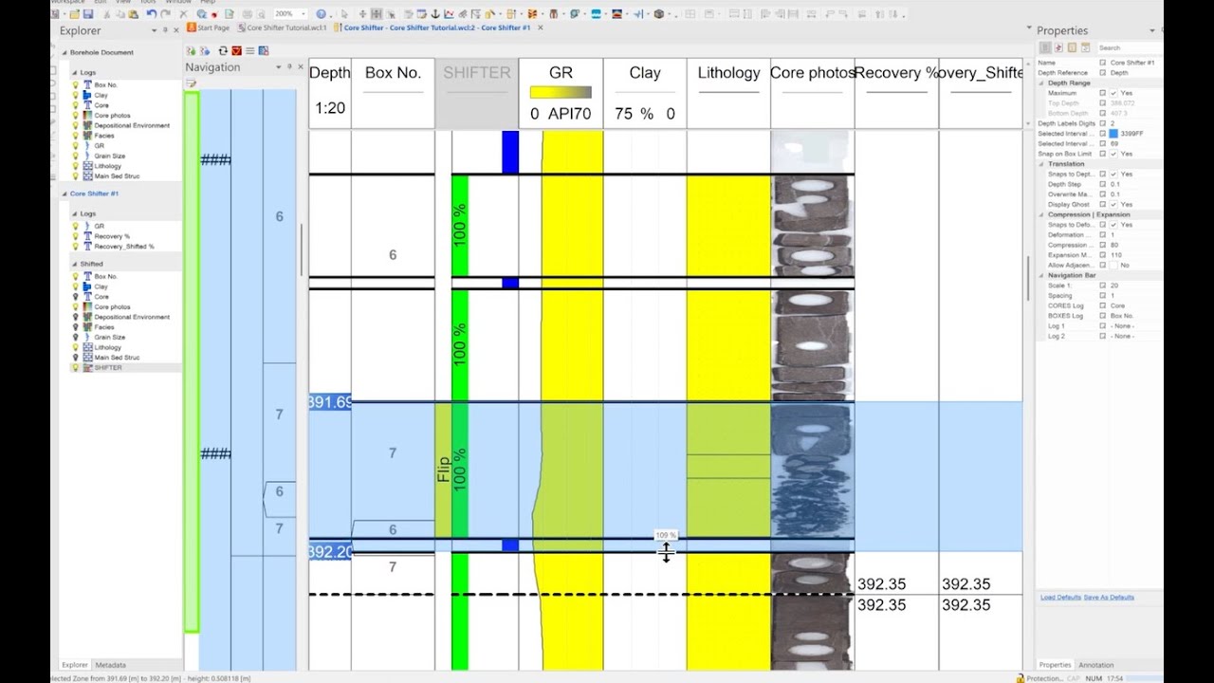Screen dimensions: 1214x683
Task: Click the Undo arrow in the toolbar
Action: (x=151, y=14)
